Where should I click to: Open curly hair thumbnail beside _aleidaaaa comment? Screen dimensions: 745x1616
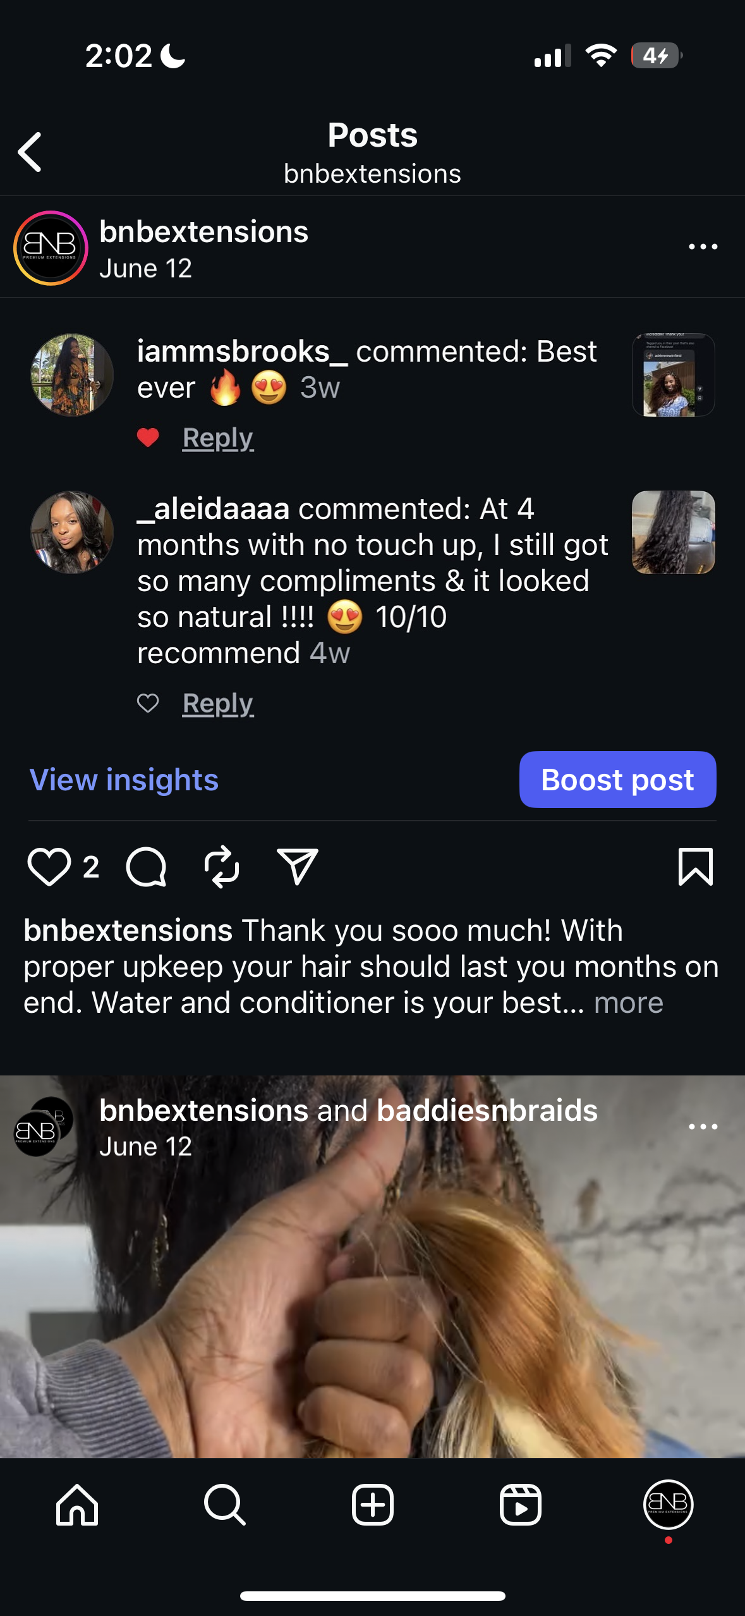674,532
